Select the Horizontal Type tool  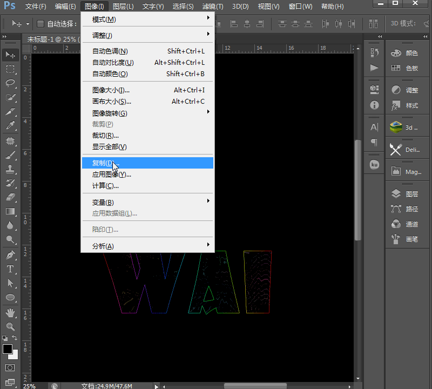point(10,269)
